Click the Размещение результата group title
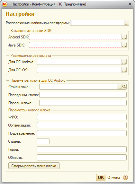 click(31, 56)
